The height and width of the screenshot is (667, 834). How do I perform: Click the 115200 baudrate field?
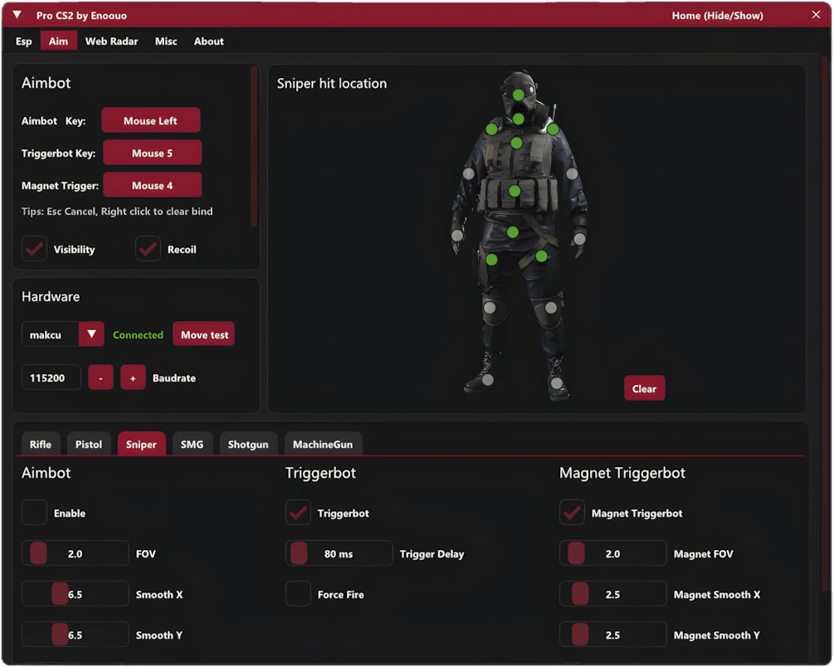tap(51, 377)
